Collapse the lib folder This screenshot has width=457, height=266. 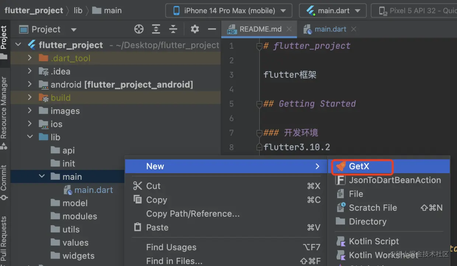pyautogui.click(x=30, y=137)
